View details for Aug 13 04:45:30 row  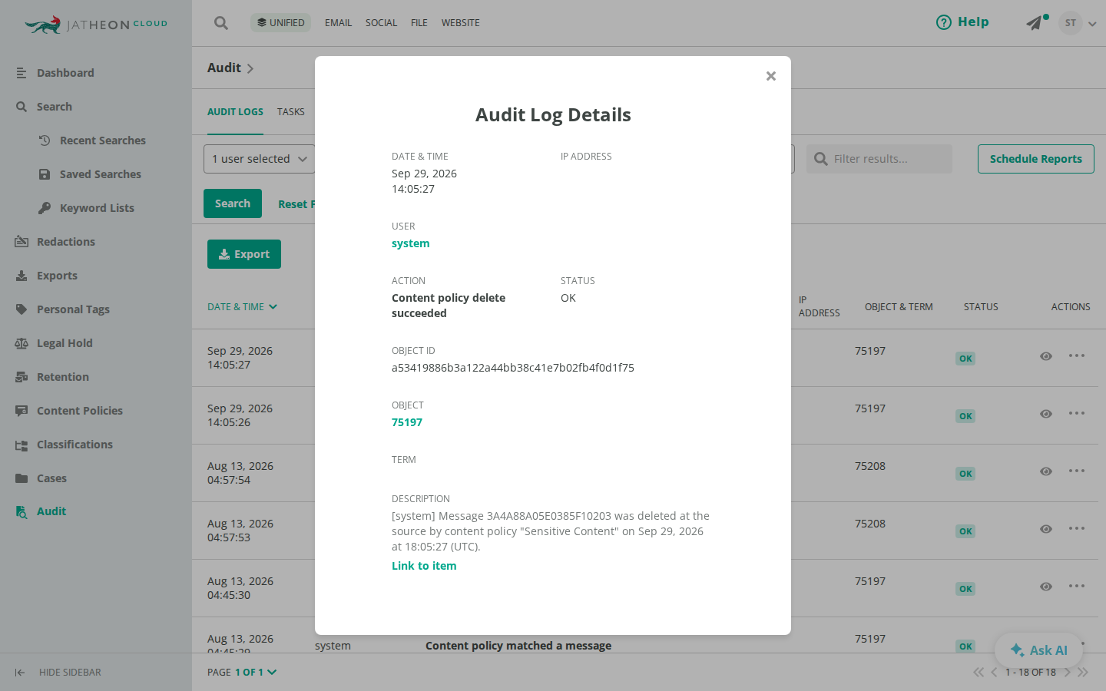(1046, 587)
